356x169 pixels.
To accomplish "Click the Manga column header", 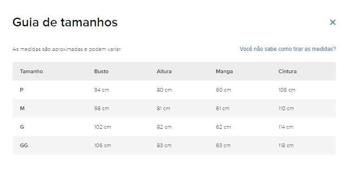I will [x=224, y=71].
